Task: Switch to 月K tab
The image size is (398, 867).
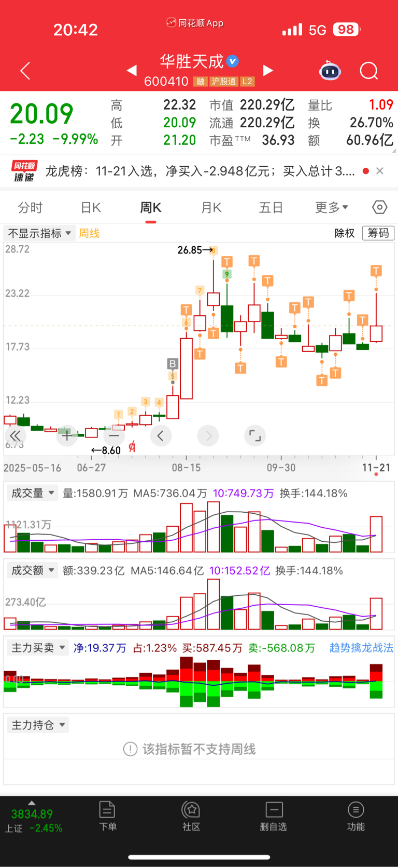Action: (211, 208)
